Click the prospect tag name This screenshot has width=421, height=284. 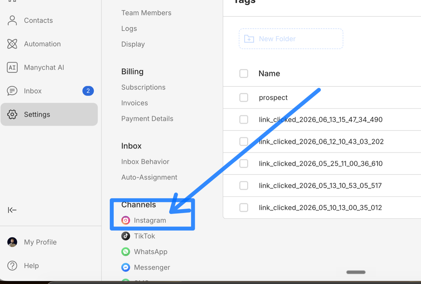click(273, 98)
